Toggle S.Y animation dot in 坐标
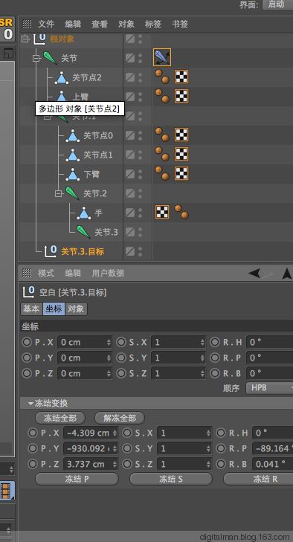The height and width of the screenshot is (542, 293). [120, 358]
